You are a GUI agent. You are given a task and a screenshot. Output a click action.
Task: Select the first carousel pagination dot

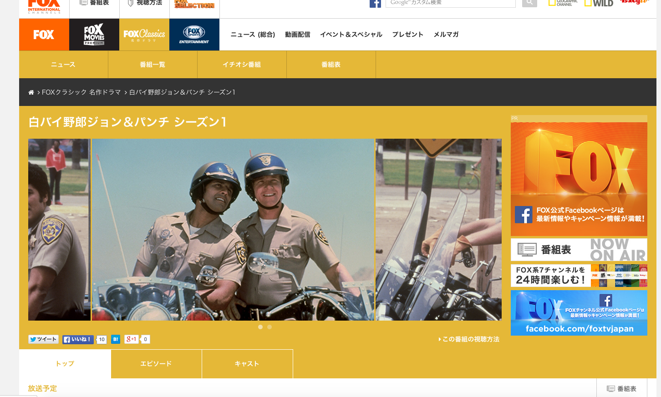pyautogui.click(x=260, y=327)
